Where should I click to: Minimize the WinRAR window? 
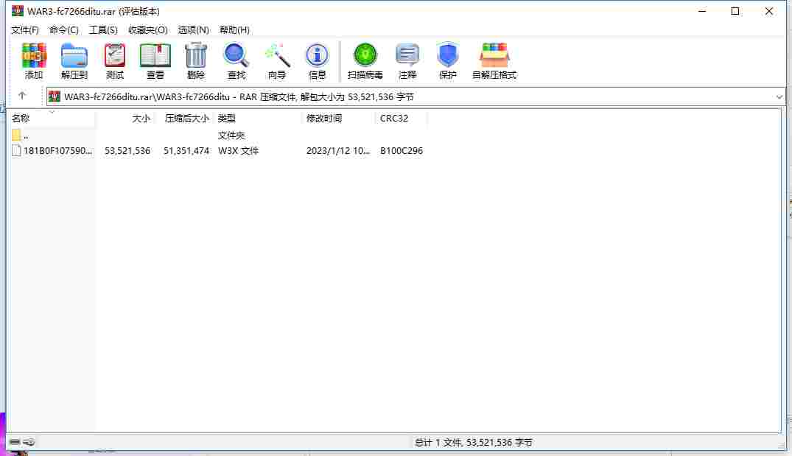702,10
